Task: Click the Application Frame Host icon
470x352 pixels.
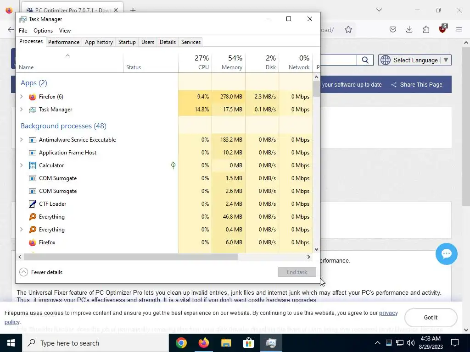Action: [x=33, y=153]
